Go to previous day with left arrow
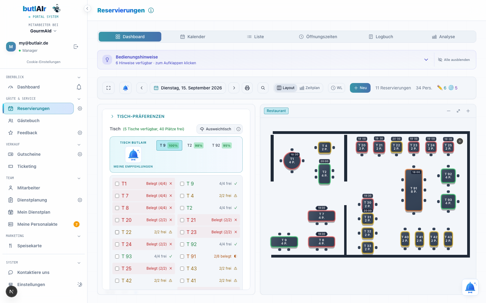 142,88
